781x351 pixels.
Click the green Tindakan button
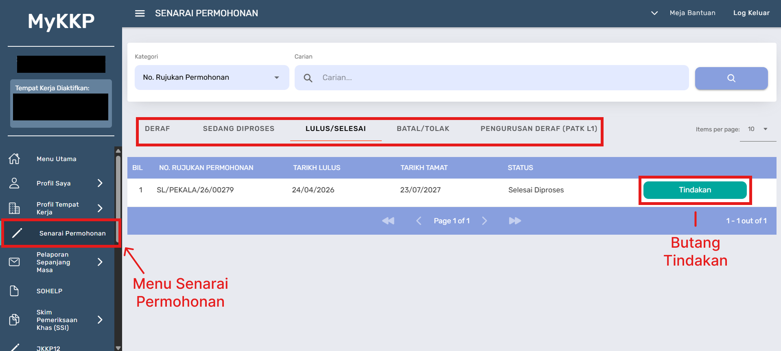695,190
